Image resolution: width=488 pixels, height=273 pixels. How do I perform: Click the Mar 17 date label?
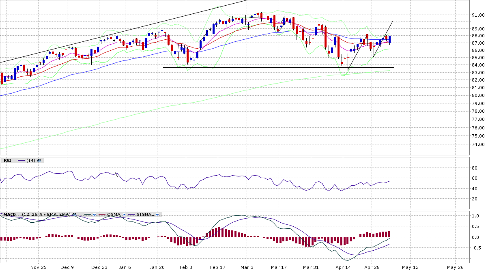[279, 267]
